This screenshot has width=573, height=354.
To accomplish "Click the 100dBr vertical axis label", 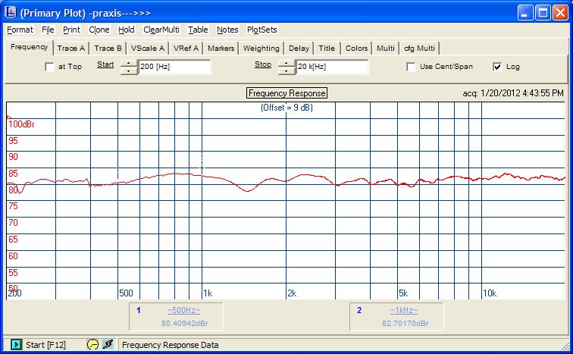I will [21, 124].
